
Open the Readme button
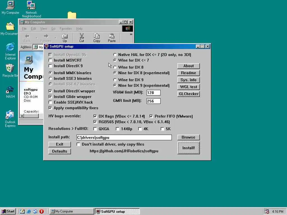point(188,73)
